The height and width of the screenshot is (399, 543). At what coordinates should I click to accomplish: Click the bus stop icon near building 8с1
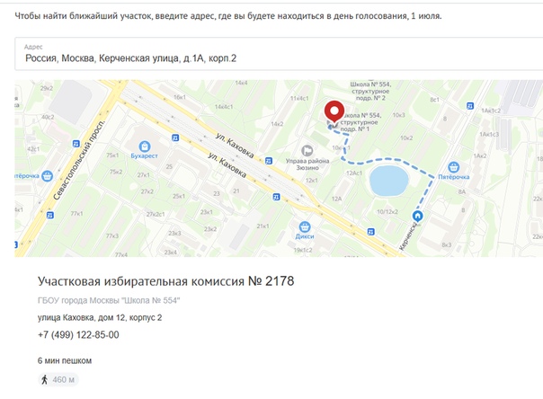[470, 106]
